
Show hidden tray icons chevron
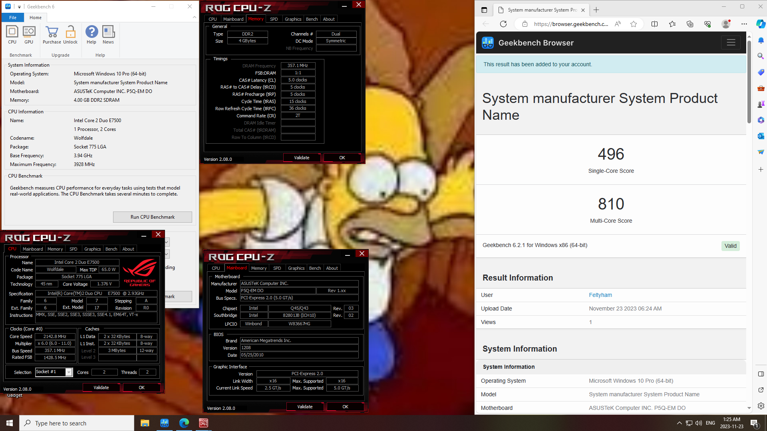pos(679,423)
